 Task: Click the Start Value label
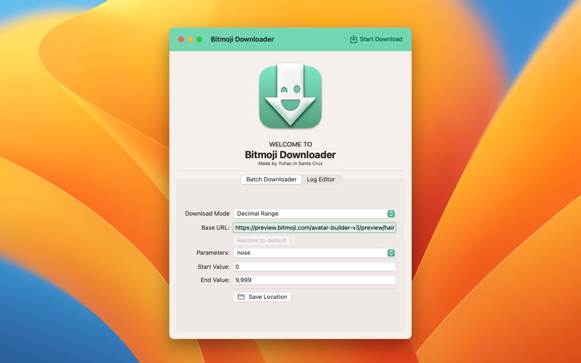(213, 266)
